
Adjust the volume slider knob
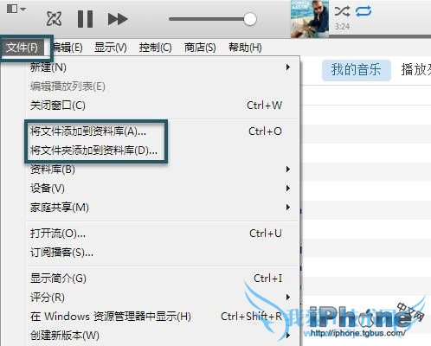(x=250, y=19)
